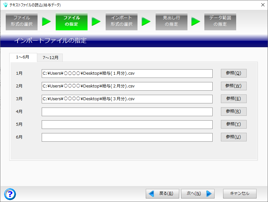Click 参照(Q) browse button for 1月
Image resolution: width=268 pixels, height=202 pixels.
tap(234, 73)
